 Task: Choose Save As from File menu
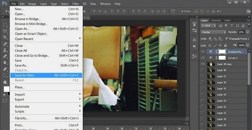[46, 65]
